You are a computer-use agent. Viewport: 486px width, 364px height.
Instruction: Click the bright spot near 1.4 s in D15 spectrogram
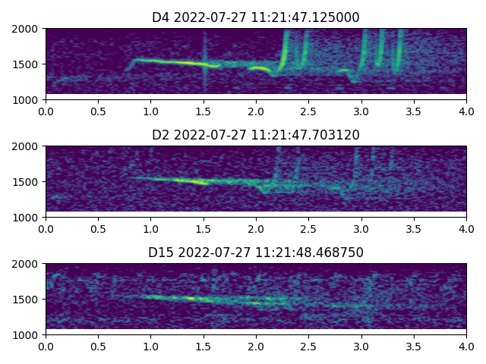[x=192, y=299]
